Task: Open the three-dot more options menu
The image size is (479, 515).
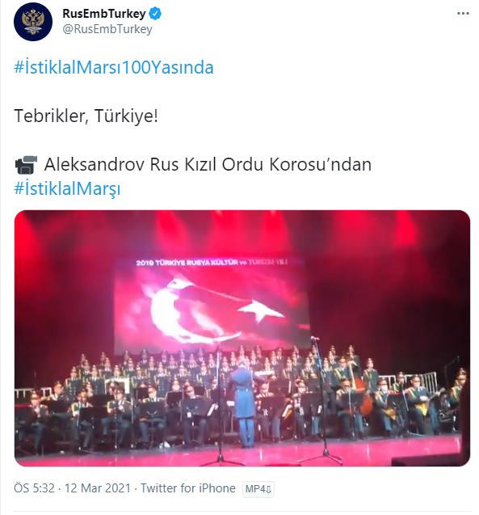Action: (463, 14)
